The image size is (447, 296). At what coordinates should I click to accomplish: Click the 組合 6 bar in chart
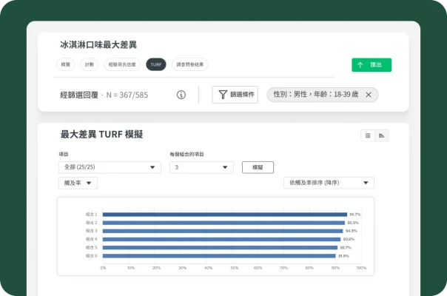[x=219, y=256]
